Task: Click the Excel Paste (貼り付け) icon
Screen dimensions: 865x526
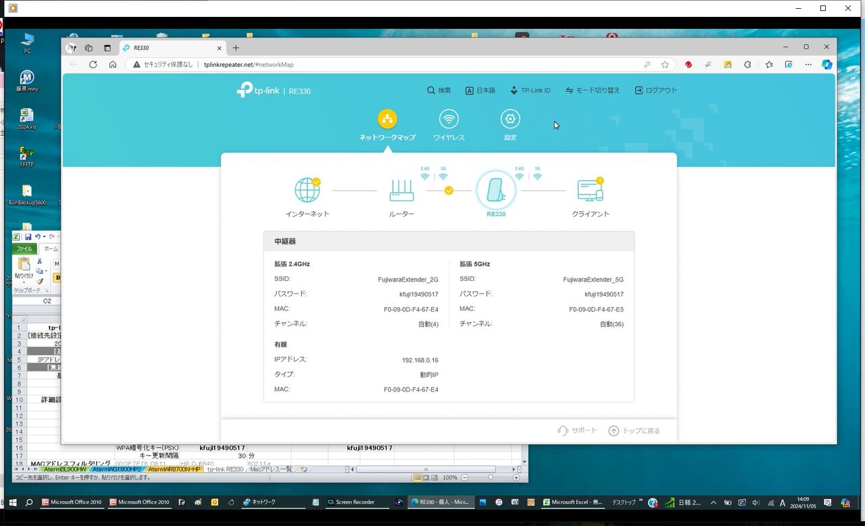Action: click(x=24, y=263)
